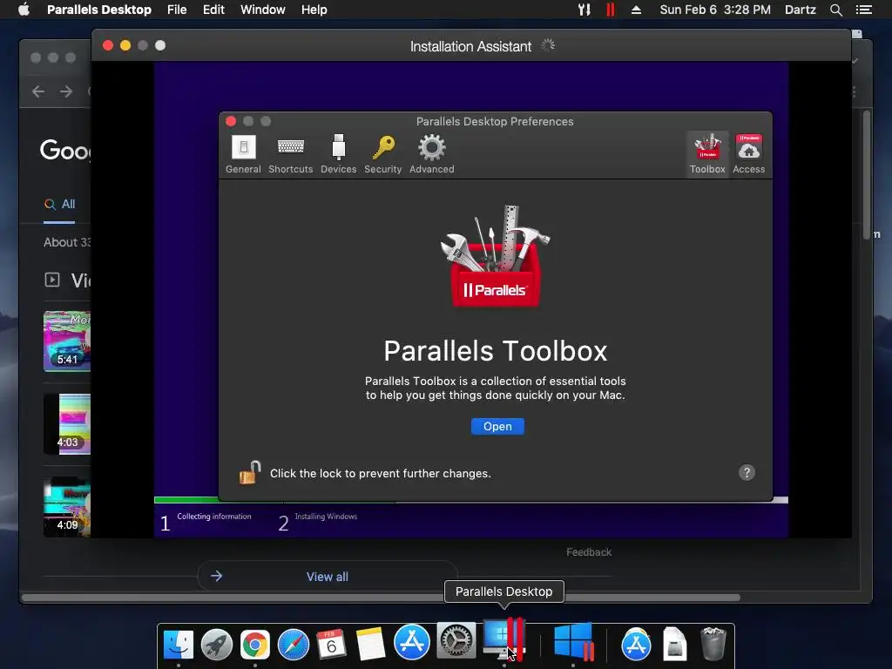Open the File menu
This screenshot has width=892, height=669.
[177, 10]
